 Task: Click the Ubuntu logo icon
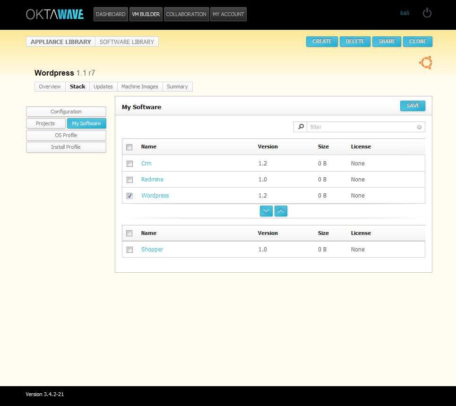pyautogui.click(x=426, y=62)
